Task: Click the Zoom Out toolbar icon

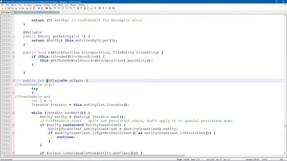Action: pyautogui.click(x=58, y=8)
